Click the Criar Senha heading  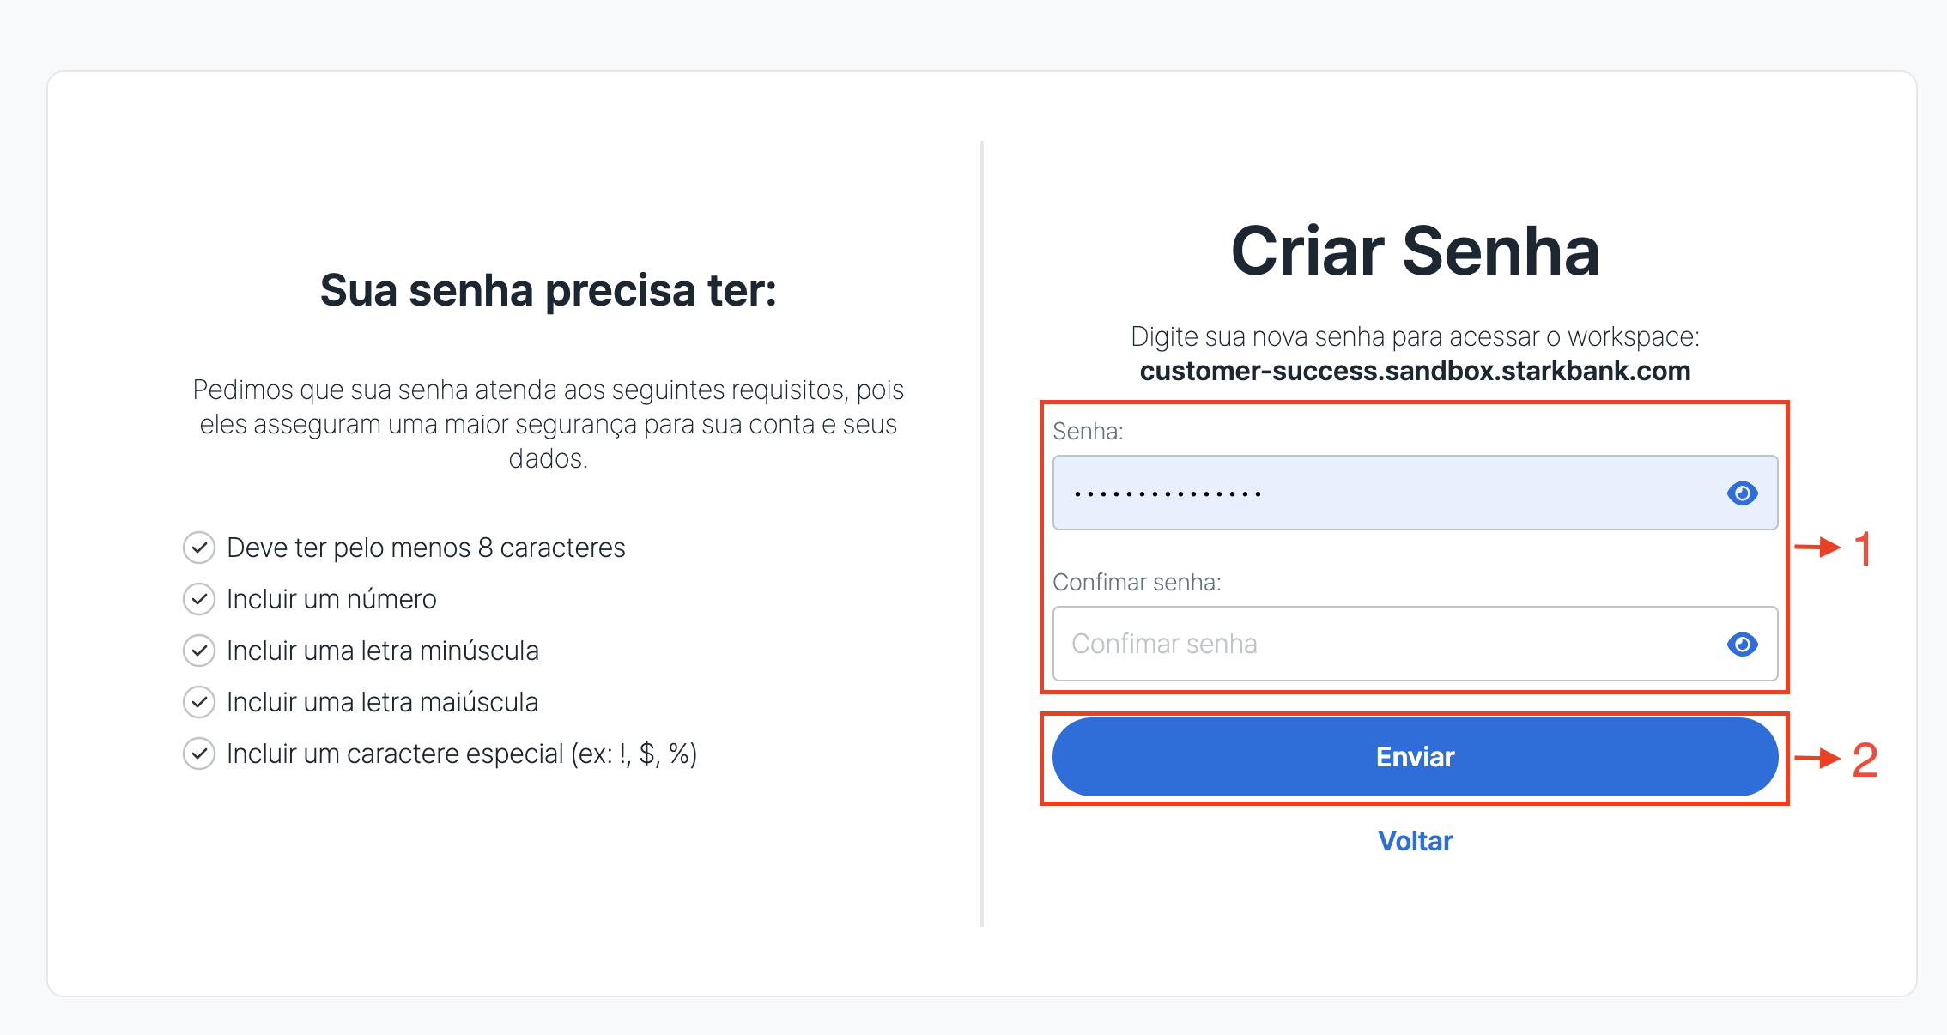click(1415, 251)
